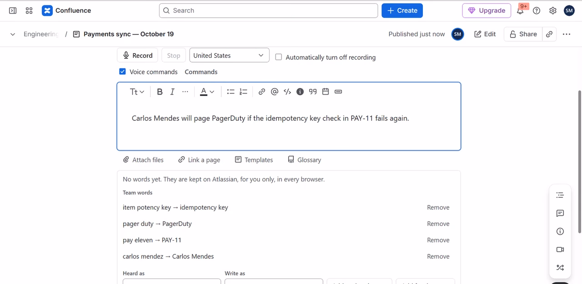The width and height of the screenshot is (582, 284).
Task: Insert an @ mention
Action: click(x=274, y=92)
